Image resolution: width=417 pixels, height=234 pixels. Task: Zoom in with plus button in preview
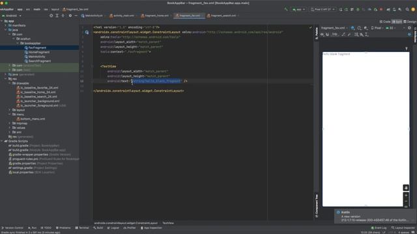tap(406, 196)
